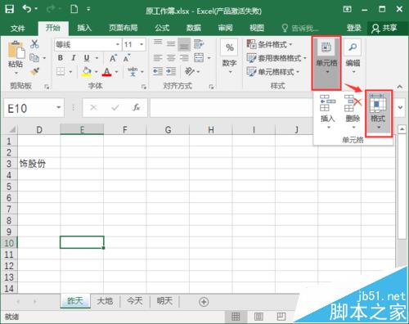Viewport: 409px width, 324px height.
Task: Click the Decrease Indent icon
Action: click(158, 71)
